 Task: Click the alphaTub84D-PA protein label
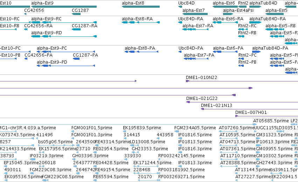(x=270, y=48)
